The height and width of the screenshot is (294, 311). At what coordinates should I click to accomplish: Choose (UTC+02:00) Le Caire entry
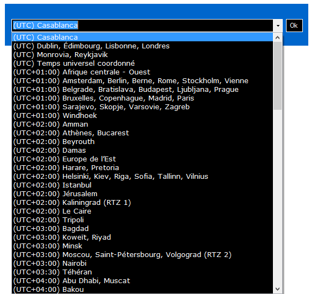tap(142, 211)
